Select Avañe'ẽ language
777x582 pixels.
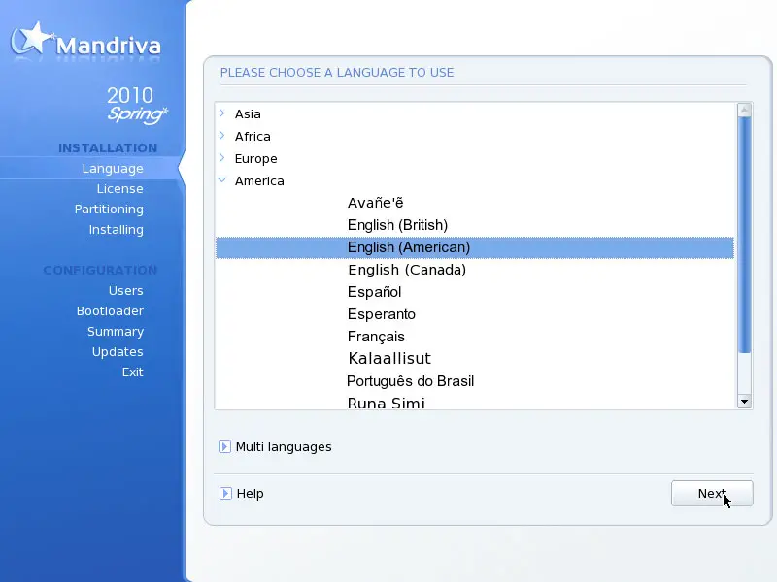pyautogui.click(x=375, y=203)
